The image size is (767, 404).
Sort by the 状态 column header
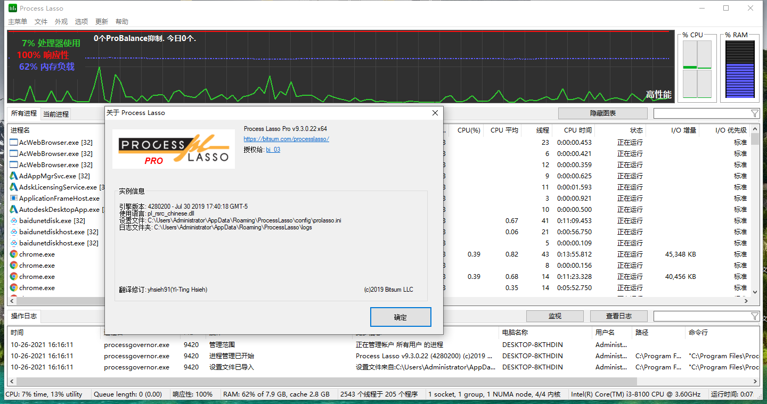621,130
